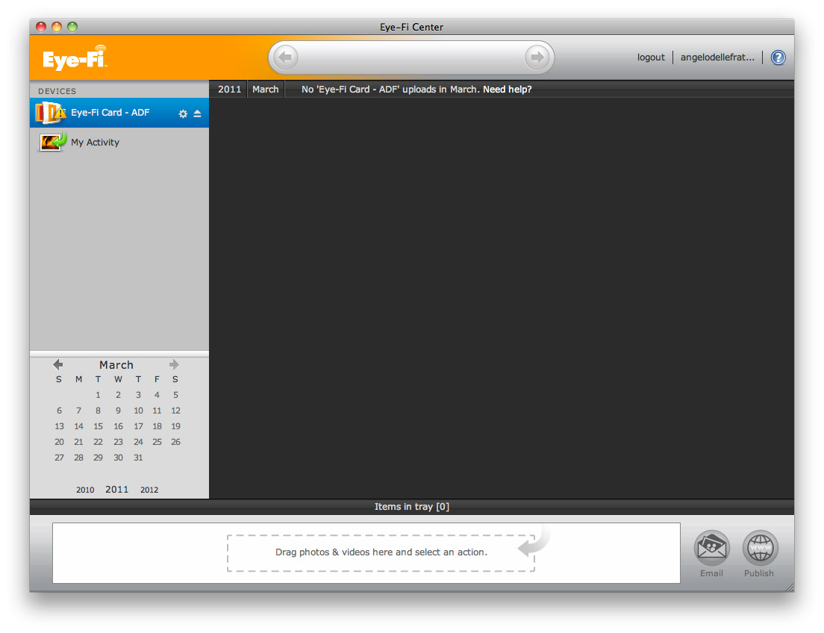Screen dimensions: 824x633
Task: Switch calendar to year 2010
Action: point(85,490)
